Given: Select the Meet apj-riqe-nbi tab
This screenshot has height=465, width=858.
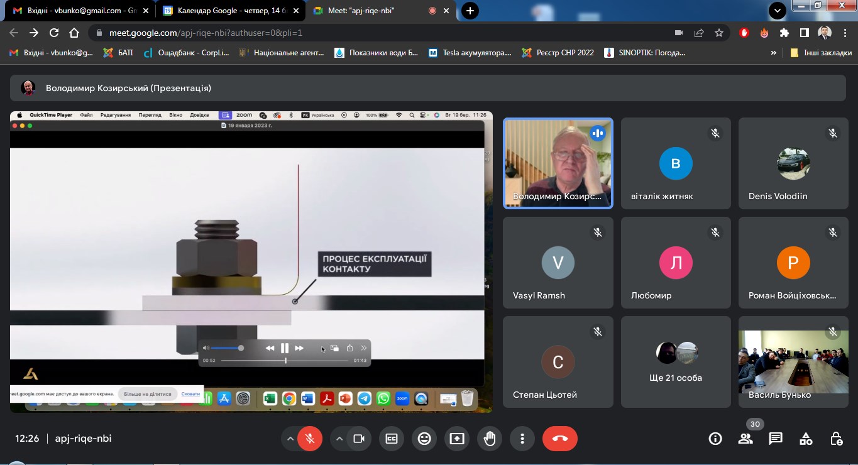Looking at the screenshot, I should coord(381,11).
